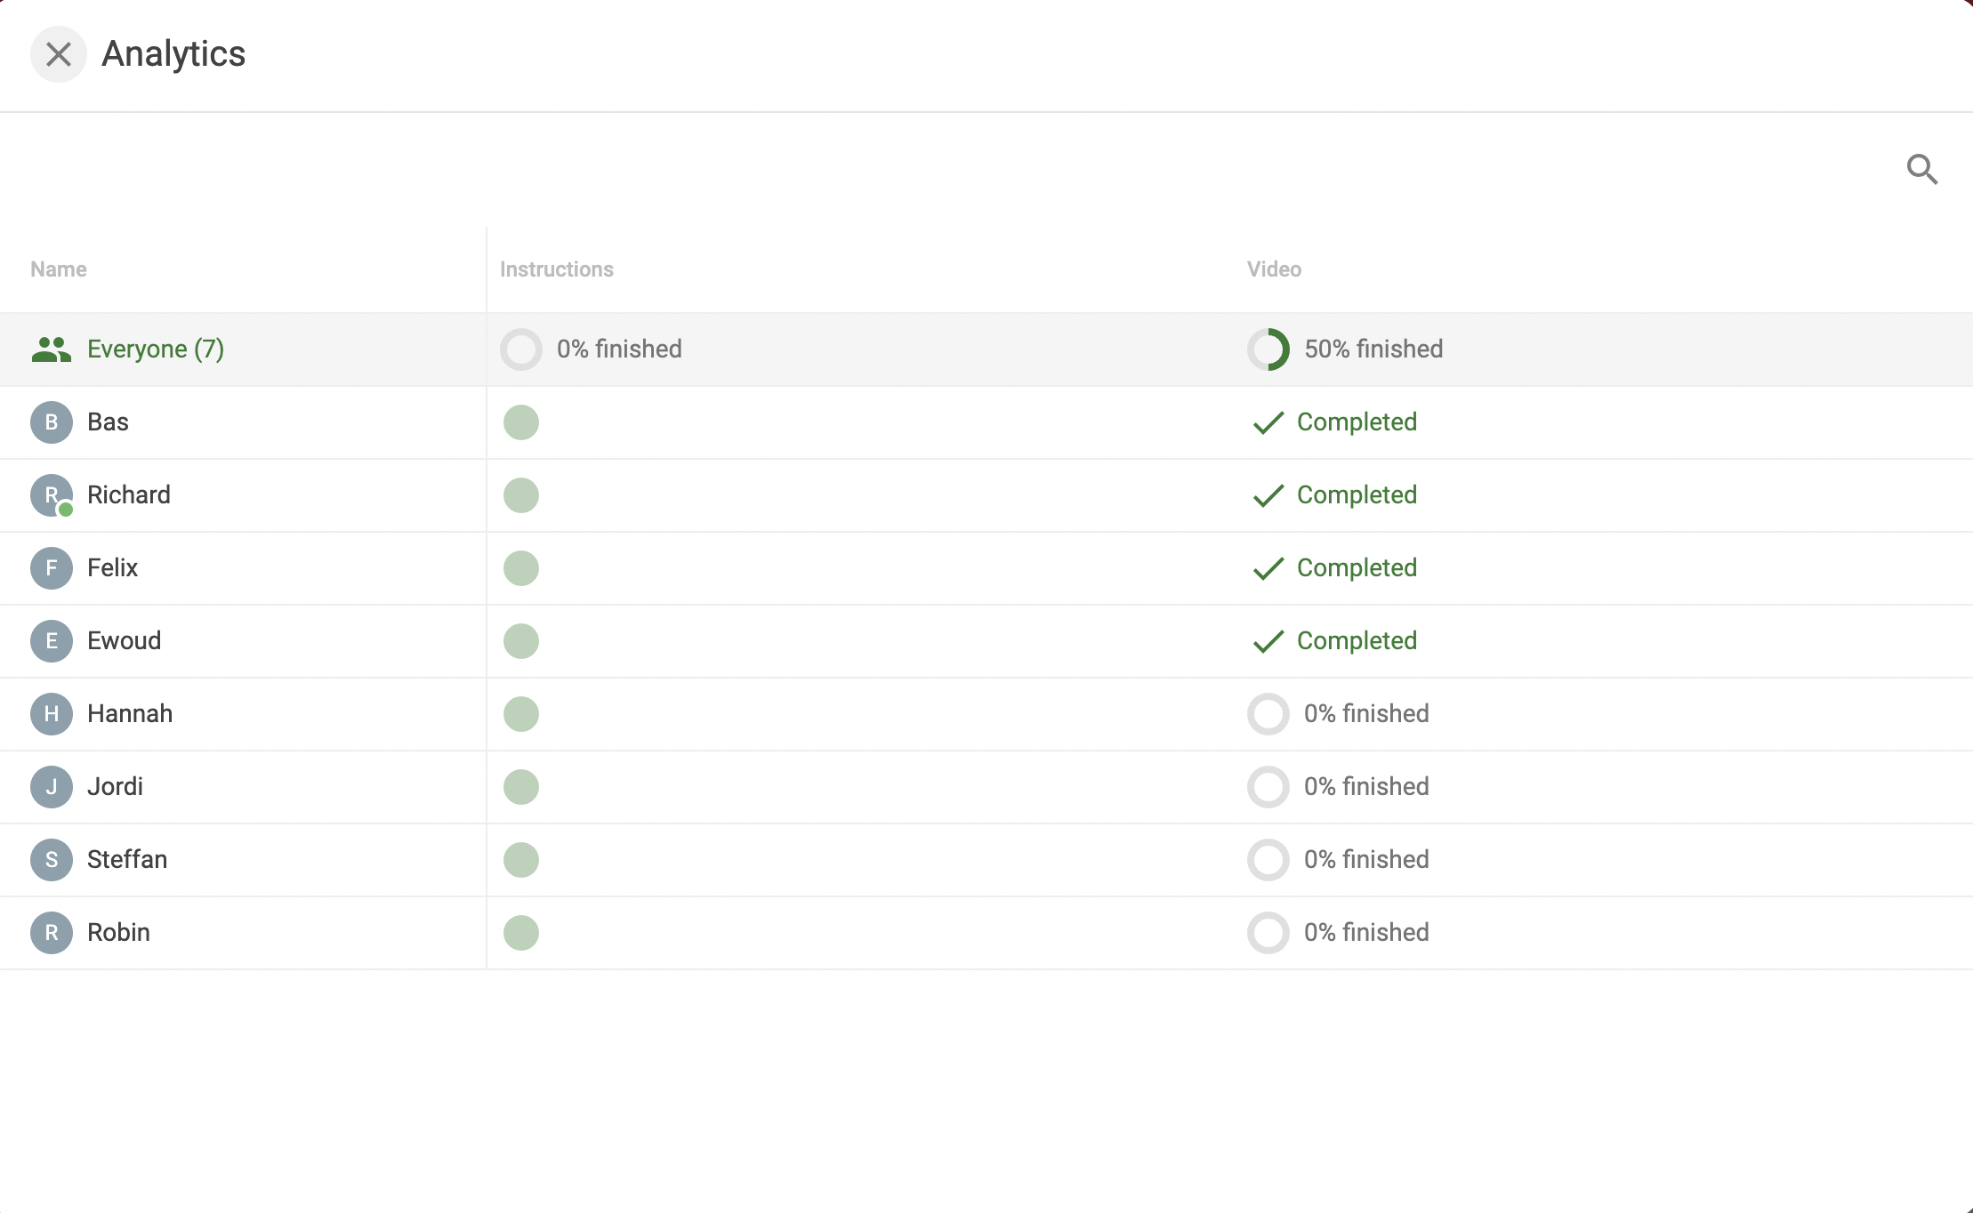Click Steffan's avatar icon
The height and width of the screenshot is (1213, 1973).
pos(52,860)
